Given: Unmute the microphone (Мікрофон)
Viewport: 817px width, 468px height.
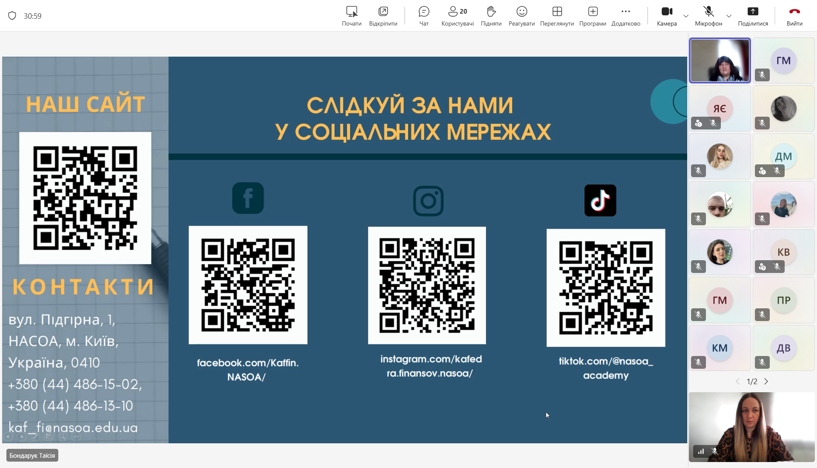Looking at the screenshot, I should tap(708, 16).
